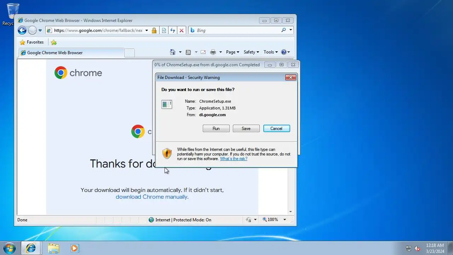Expand the zoom level dropdown arrow
Screen dimensions: 453x255
tap(284, 220)
